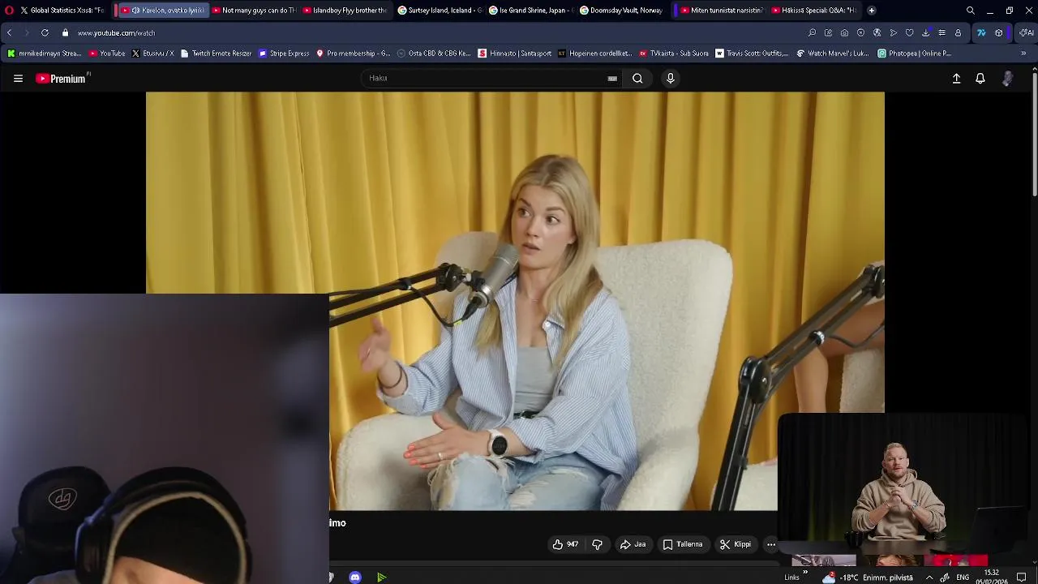Image resolution: width=1038 pixels, height=584 pixels.
Task: Create a clip with Klippi button
Action: pyautogui.click(x=736, y=544)
